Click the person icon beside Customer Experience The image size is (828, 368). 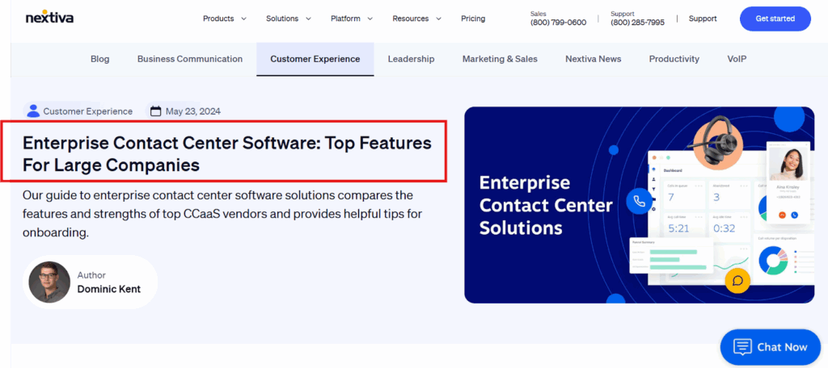pyautogui.click(x=33, y=111)
